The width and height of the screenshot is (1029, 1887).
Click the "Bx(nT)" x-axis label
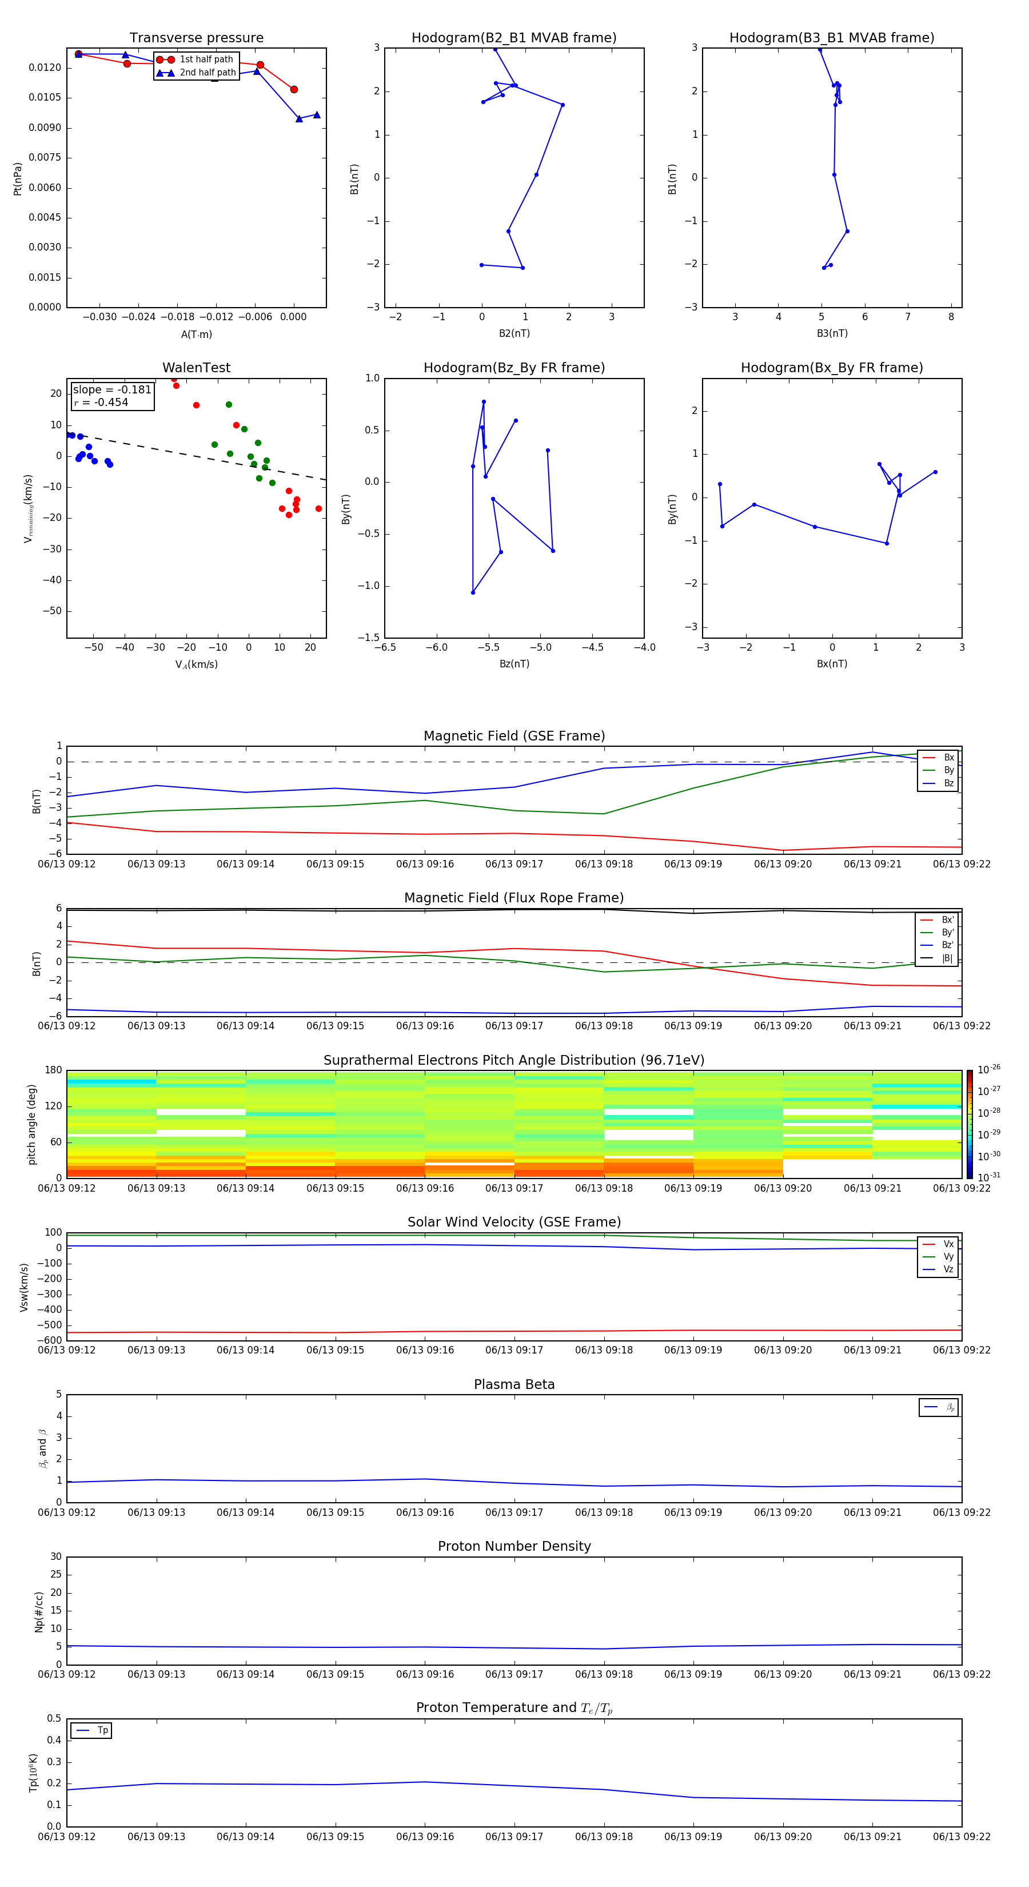(832, 664)
